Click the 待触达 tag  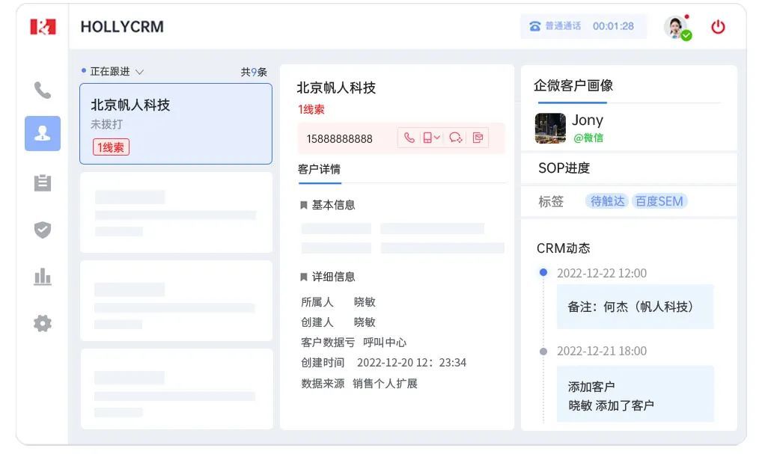click(x=607, y=201)
